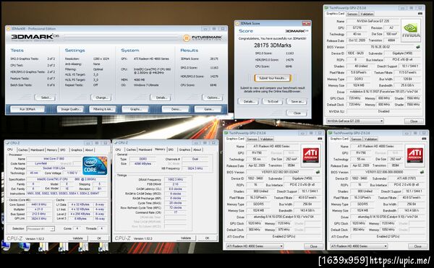Click the title bar icon of the 3DMark Score window
This screenshot has height=268, width=434.
[238, 24]
